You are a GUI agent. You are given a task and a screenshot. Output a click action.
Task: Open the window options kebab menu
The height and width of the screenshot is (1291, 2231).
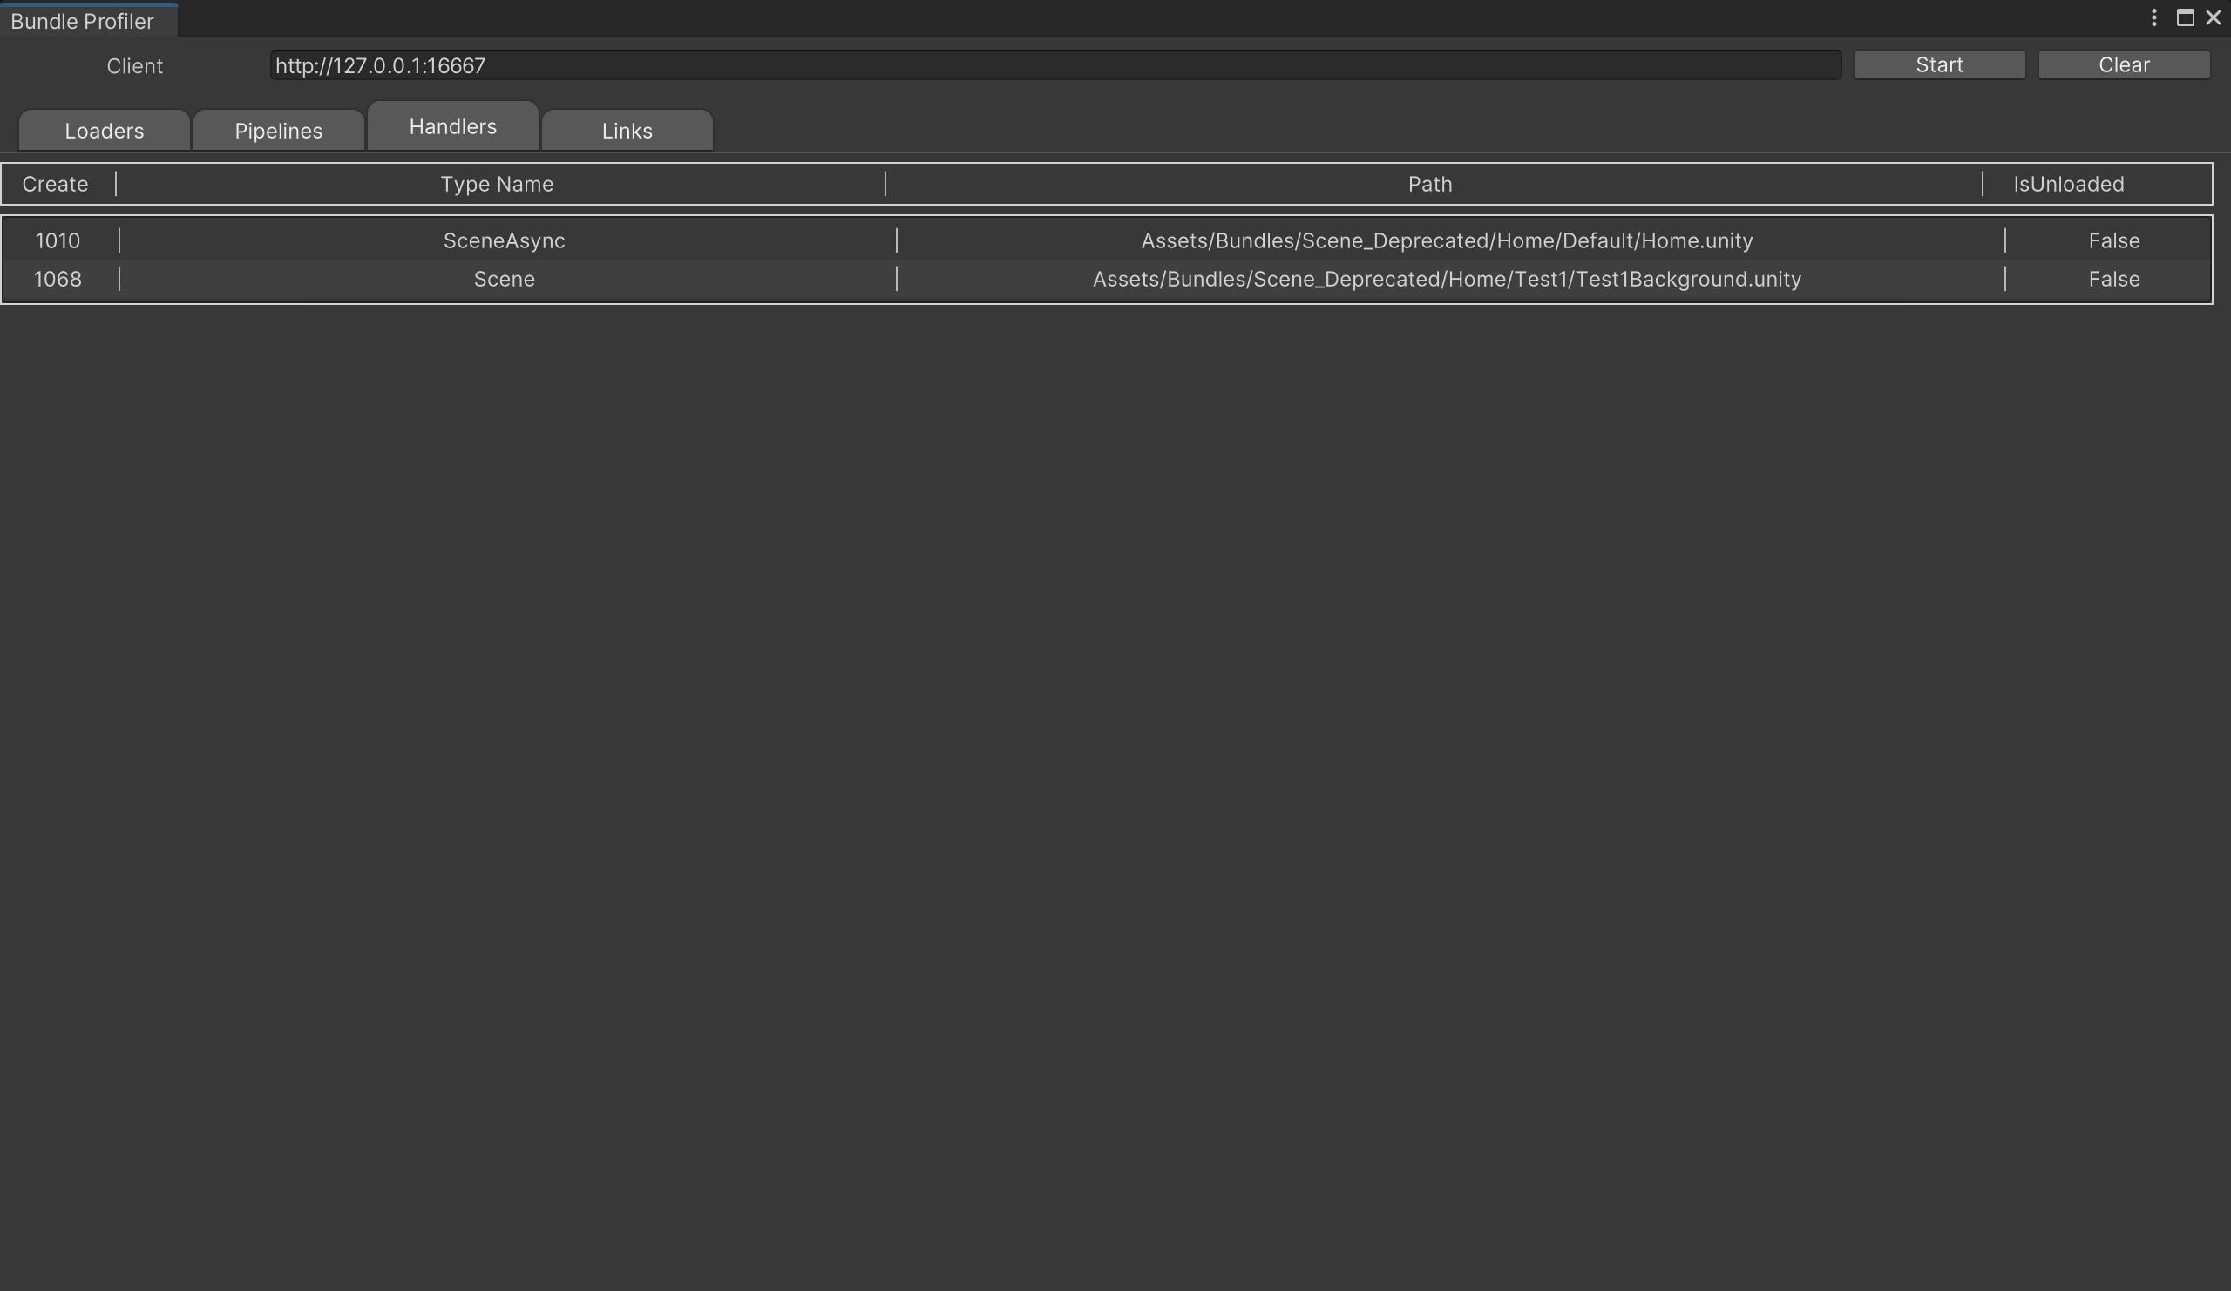(2154, 18)
